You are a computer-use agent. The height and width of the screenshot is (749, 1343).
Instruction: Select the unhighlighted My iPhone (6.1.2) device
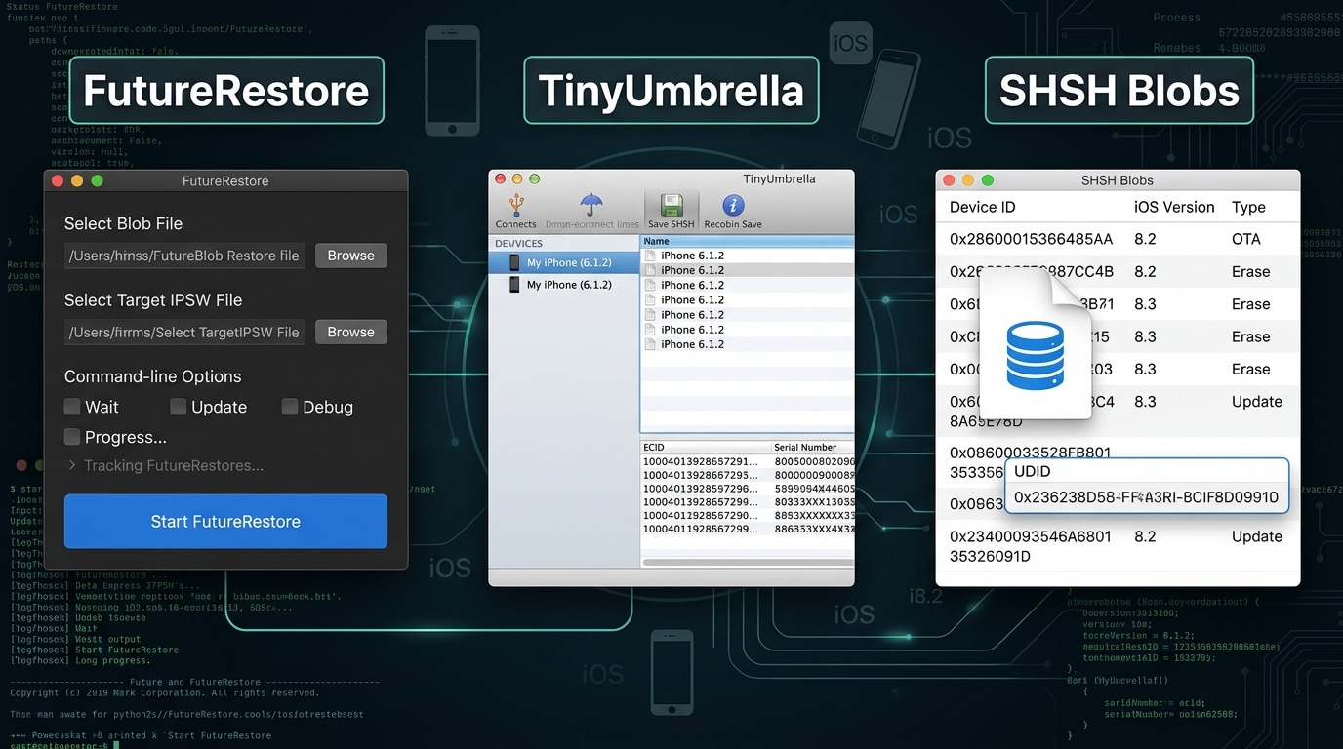click(564, 285)
